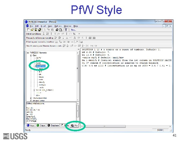Open the Edit menu

(x=37, y=26)
